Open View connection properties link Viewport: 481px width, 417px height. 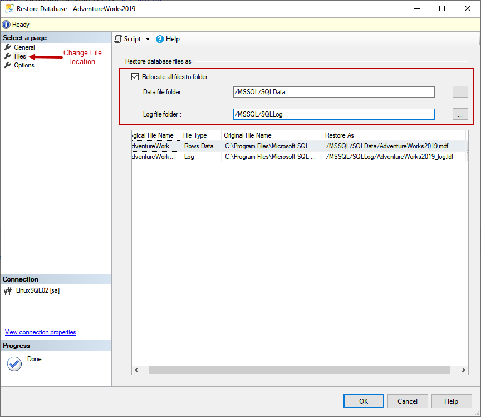coord(41,332)
